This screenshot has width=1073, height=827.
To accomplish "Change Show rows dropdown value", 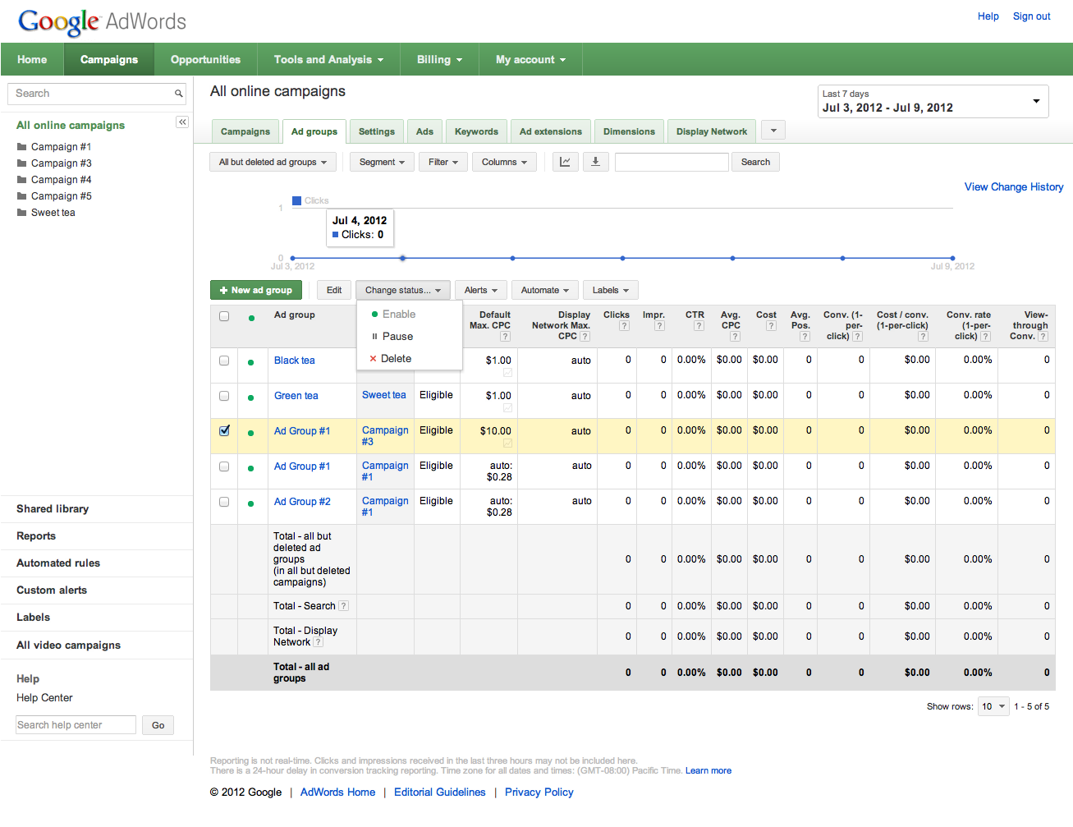I will click(x=993, y=706).
